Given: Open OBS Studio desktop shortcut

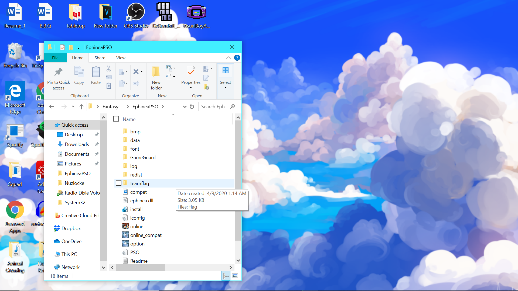Looking at the screenshot, I should [x=136, y=16].
